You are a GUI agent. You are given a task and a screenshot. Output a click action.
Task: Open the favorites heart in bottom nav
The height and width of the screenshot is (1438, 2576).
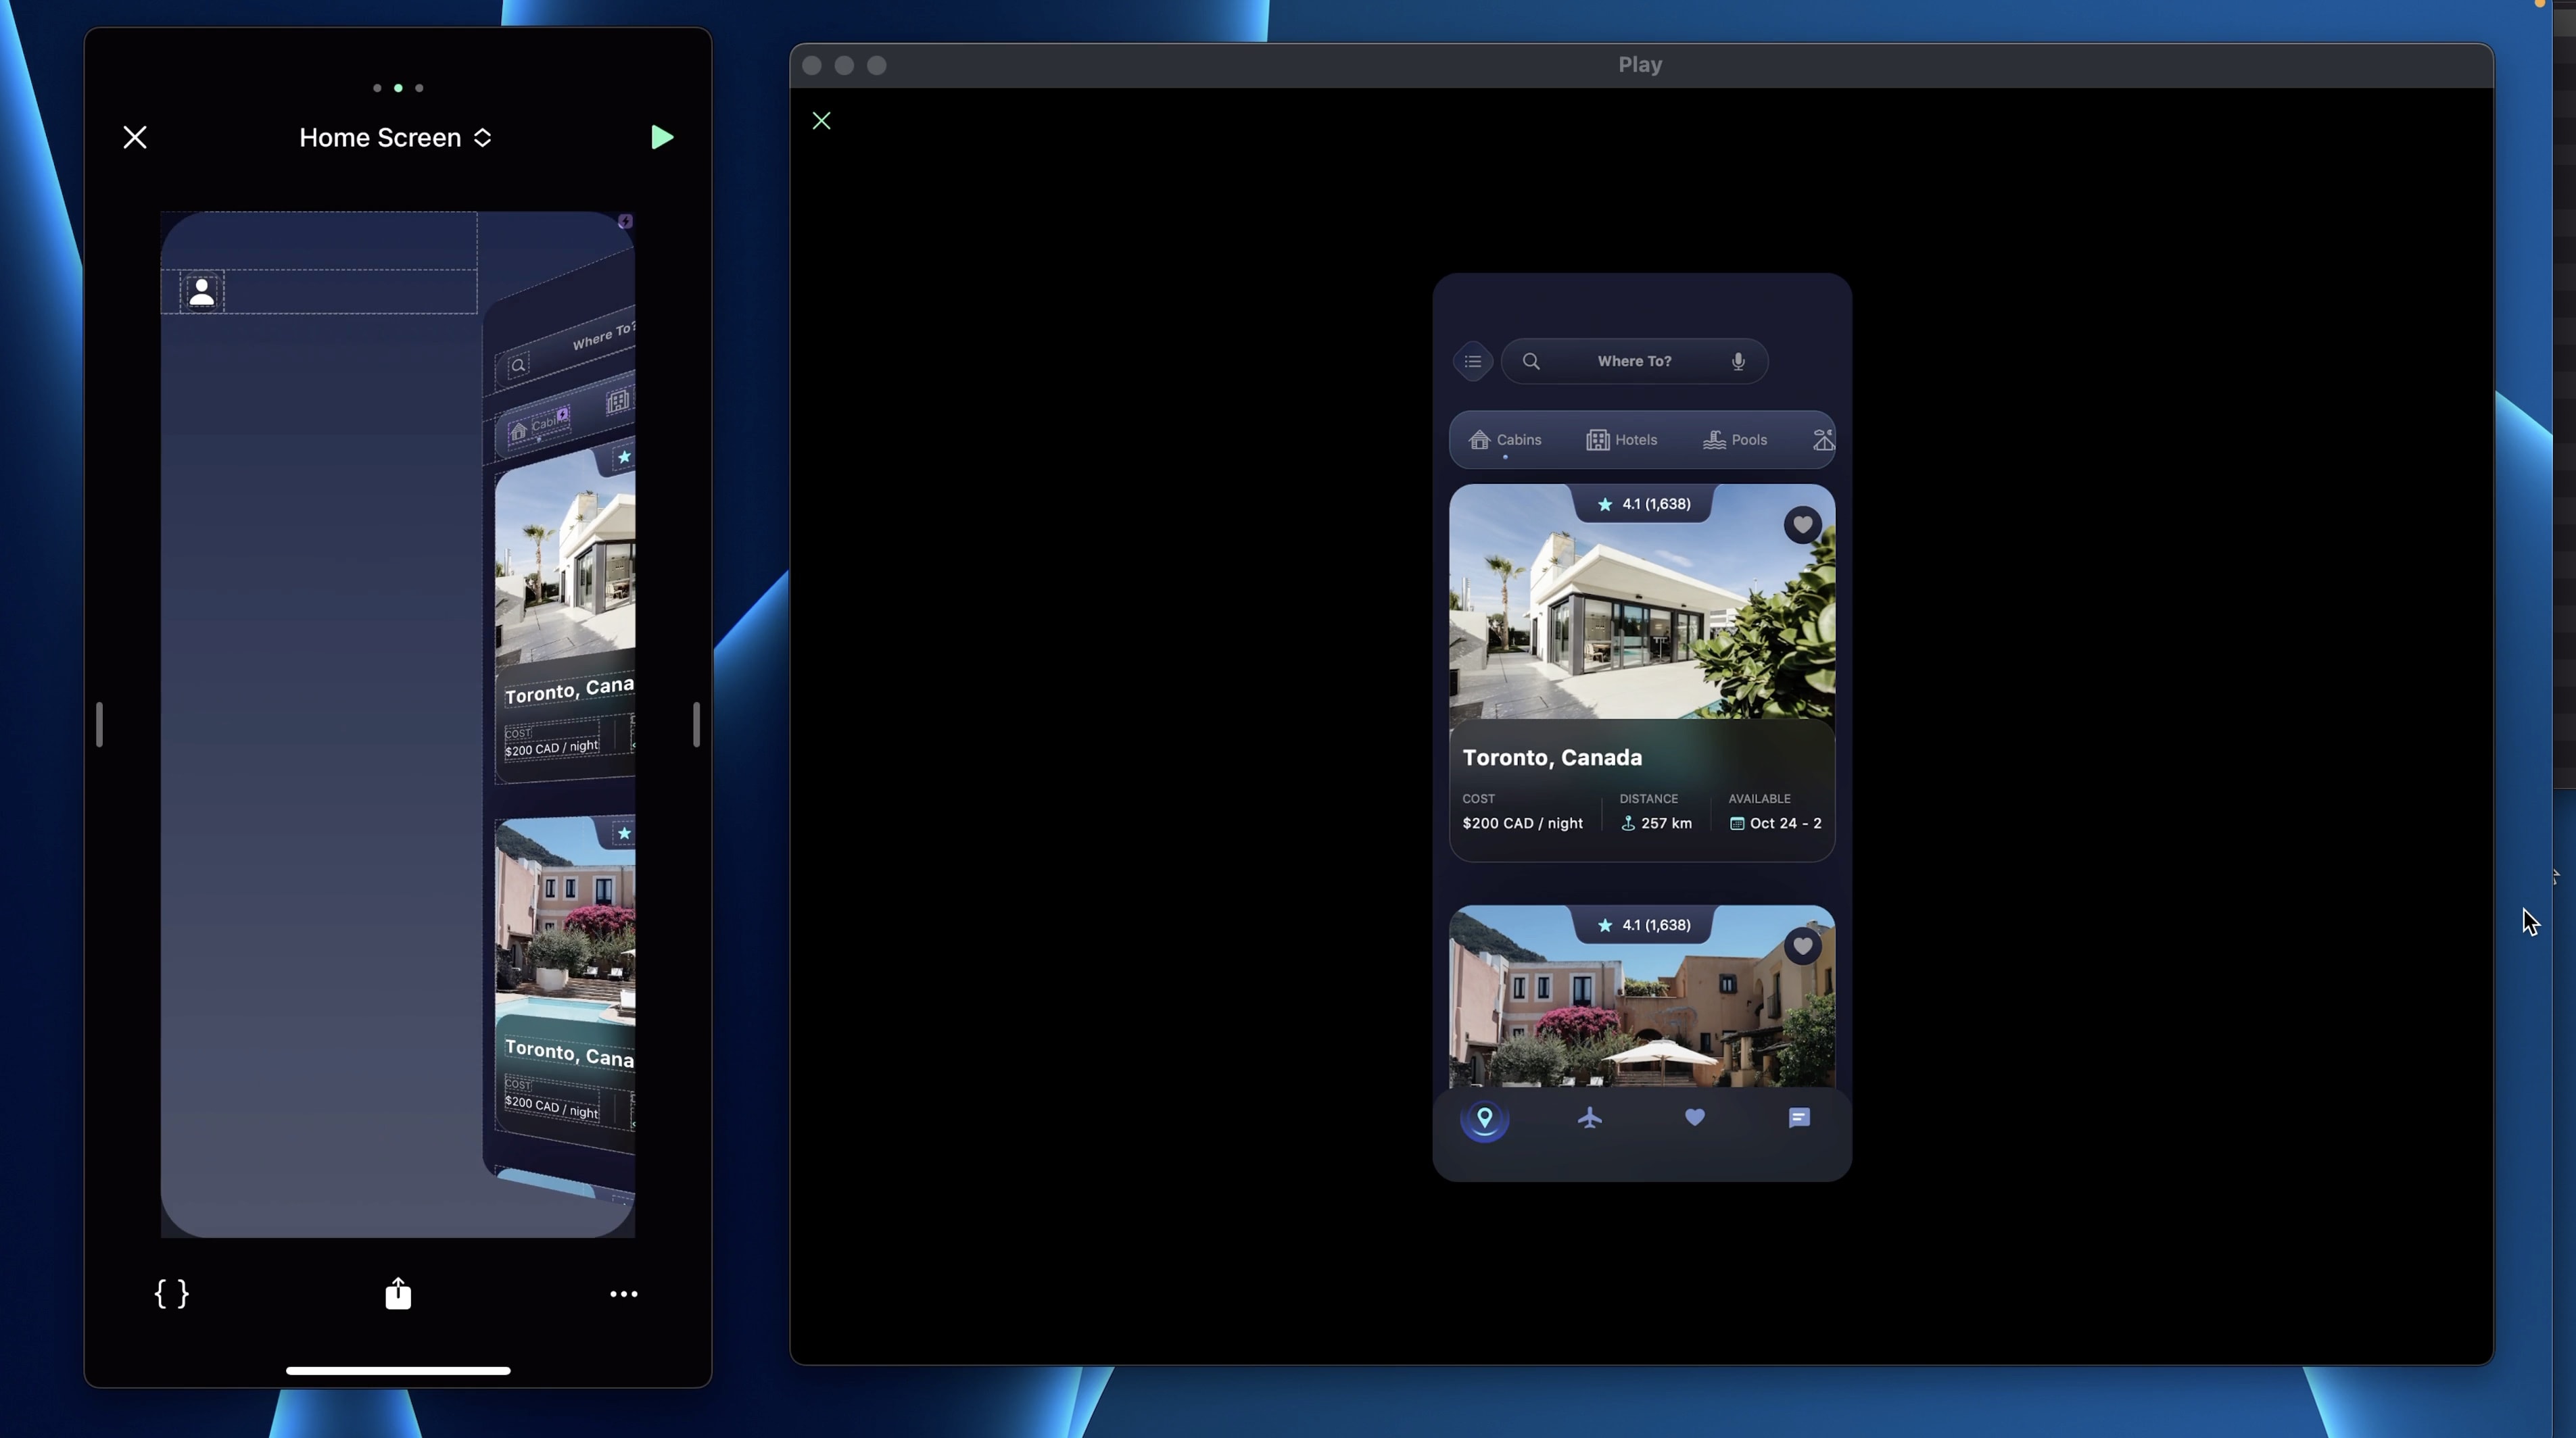point(1694,1117)
